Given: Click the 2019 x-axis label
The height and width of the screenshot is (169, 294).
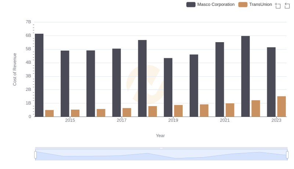Looking at the screenshot, I should pyautogui.click(x=173, y=120).
